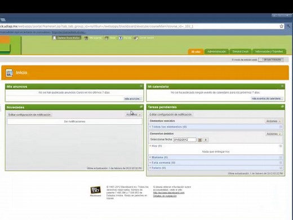Click the Inicio page icon

(9, 73)
